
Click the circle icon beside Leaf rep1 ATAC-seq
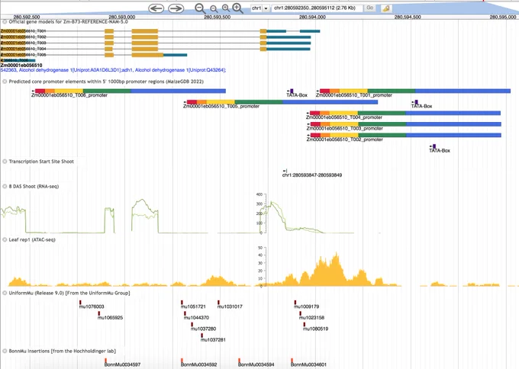pos(5,239)
